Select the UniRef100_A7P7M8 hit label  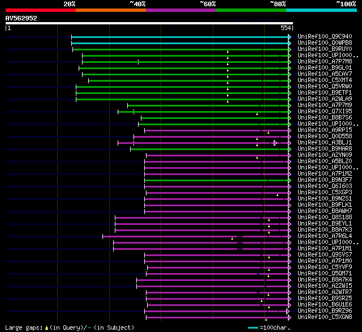coord(325,62)
